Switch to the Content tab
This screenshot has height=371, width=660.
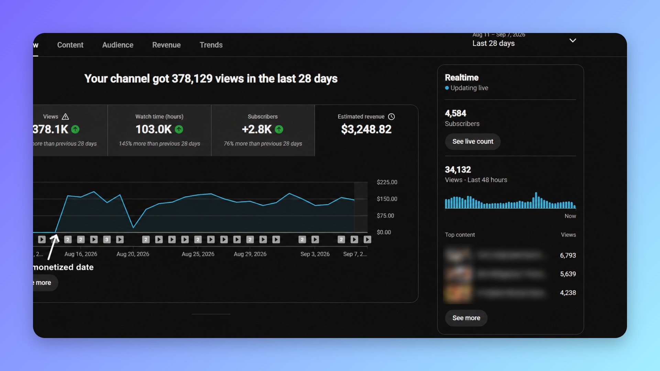click(70, 45)
